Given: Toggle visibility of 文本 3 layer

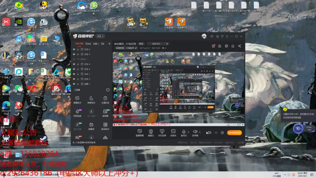Looking at the screenshot, I should (74, 79).
